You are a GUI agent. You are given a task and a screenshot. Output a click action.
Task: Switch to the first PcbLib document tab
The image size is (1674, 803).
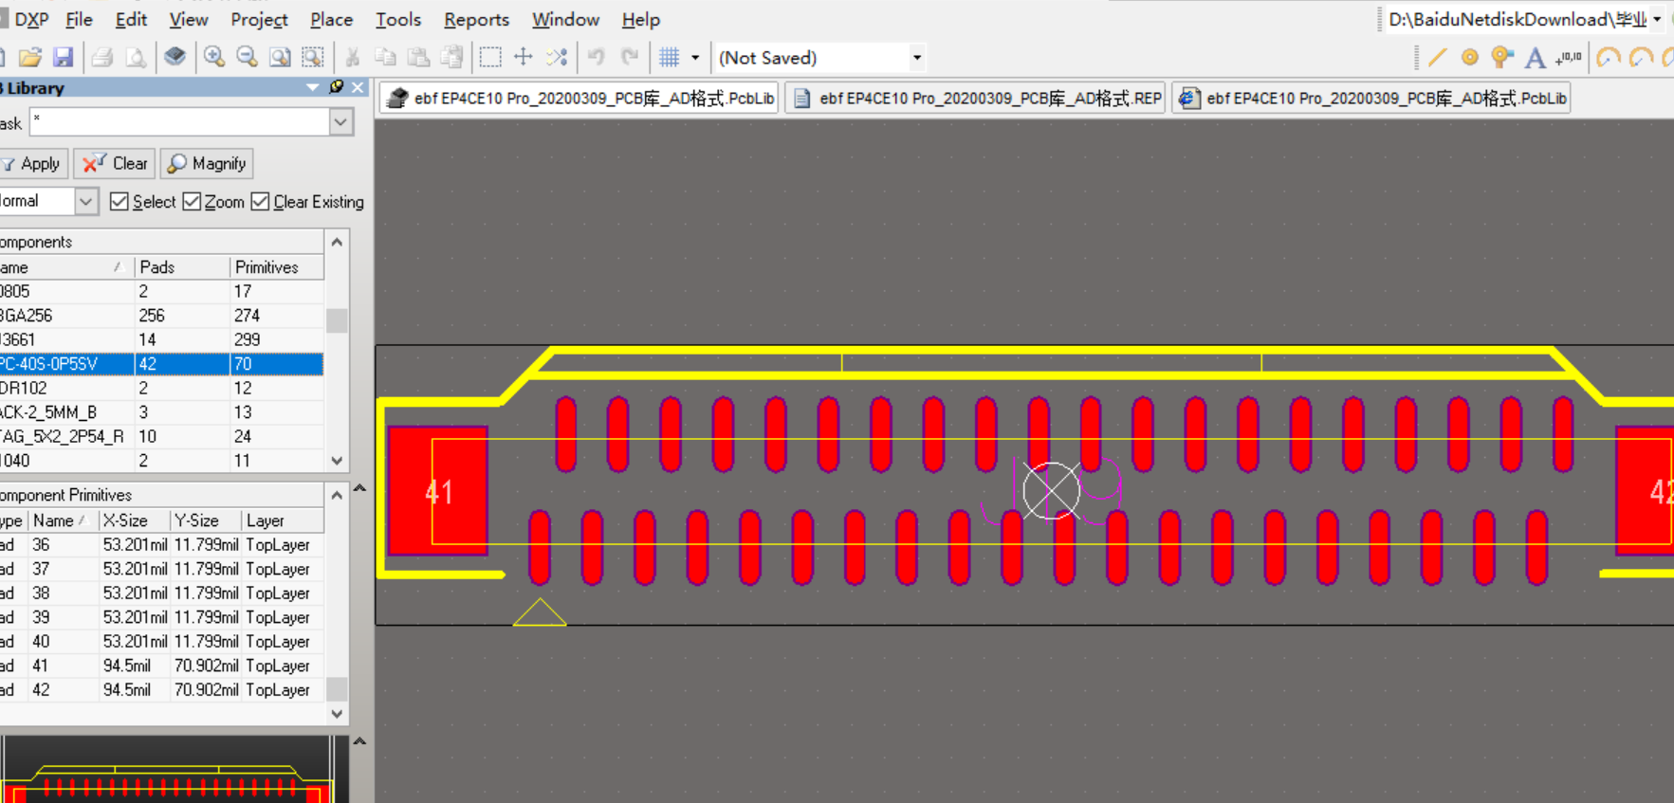[579, 98]
